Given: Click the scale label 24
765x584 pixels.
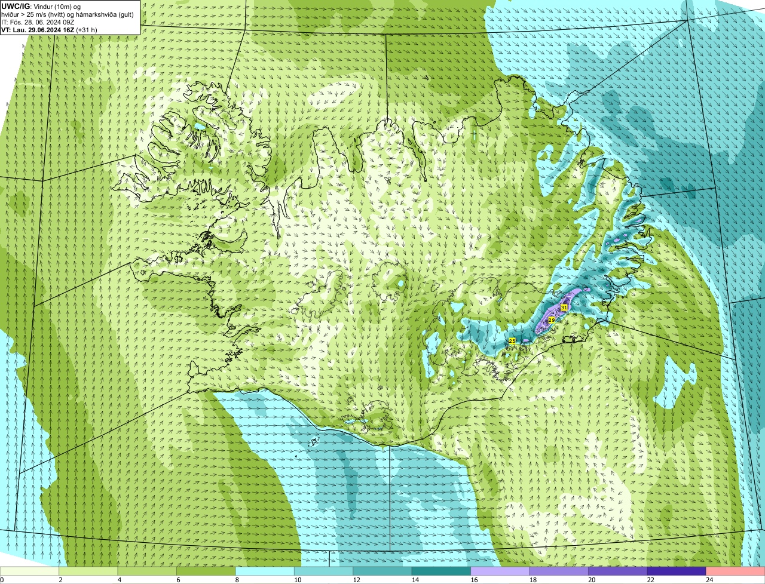Looking at the screenshot, I should coord(709,580).
